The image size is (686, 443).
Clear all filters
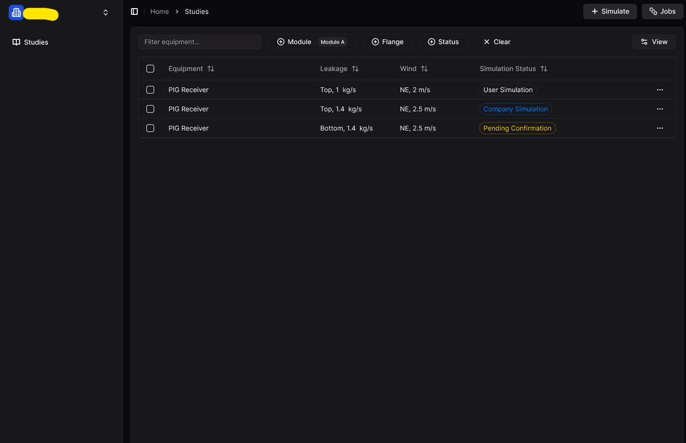[x=497, y=42]
